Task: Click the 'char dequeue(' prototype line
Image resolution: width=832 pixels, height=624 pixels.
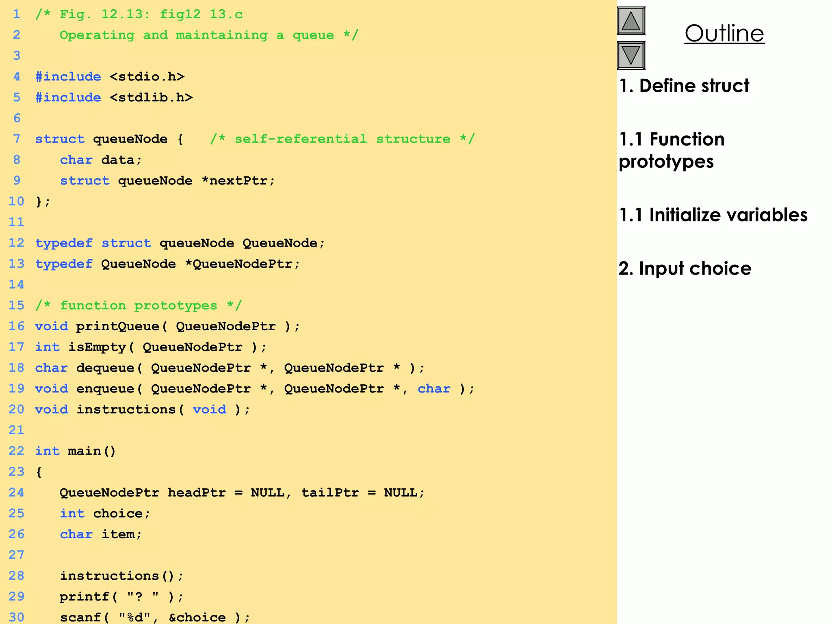Action: (230, 368)
